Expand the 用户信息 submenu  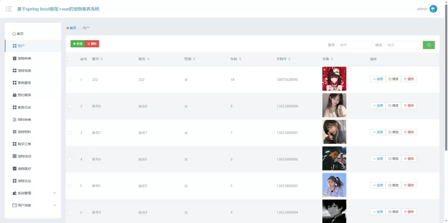(x=34, y=205)
